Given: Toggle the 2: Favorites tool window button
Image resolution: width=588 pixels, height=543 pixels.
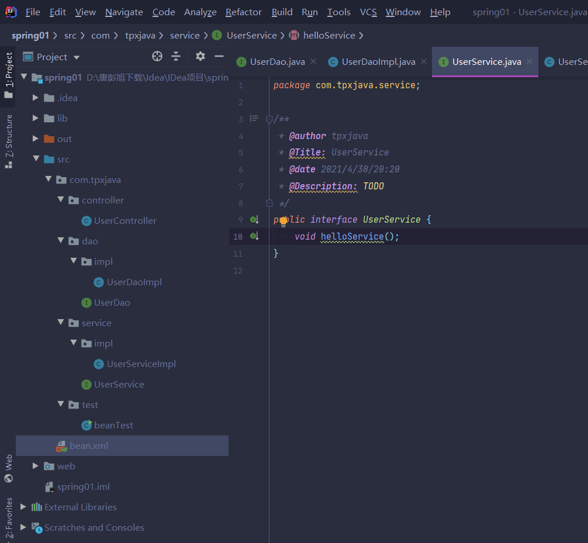Looking at the screenshot, I should click(x=9, y=519).
